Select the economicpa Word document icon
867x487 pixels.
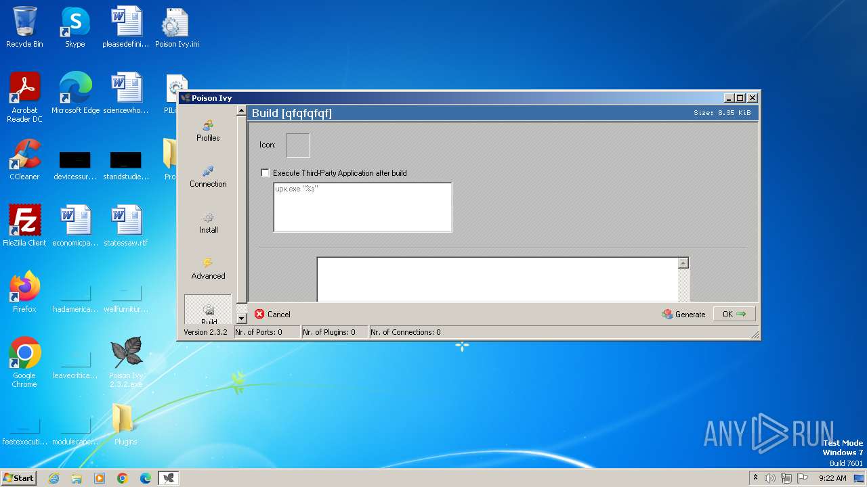tap(75, 226)
